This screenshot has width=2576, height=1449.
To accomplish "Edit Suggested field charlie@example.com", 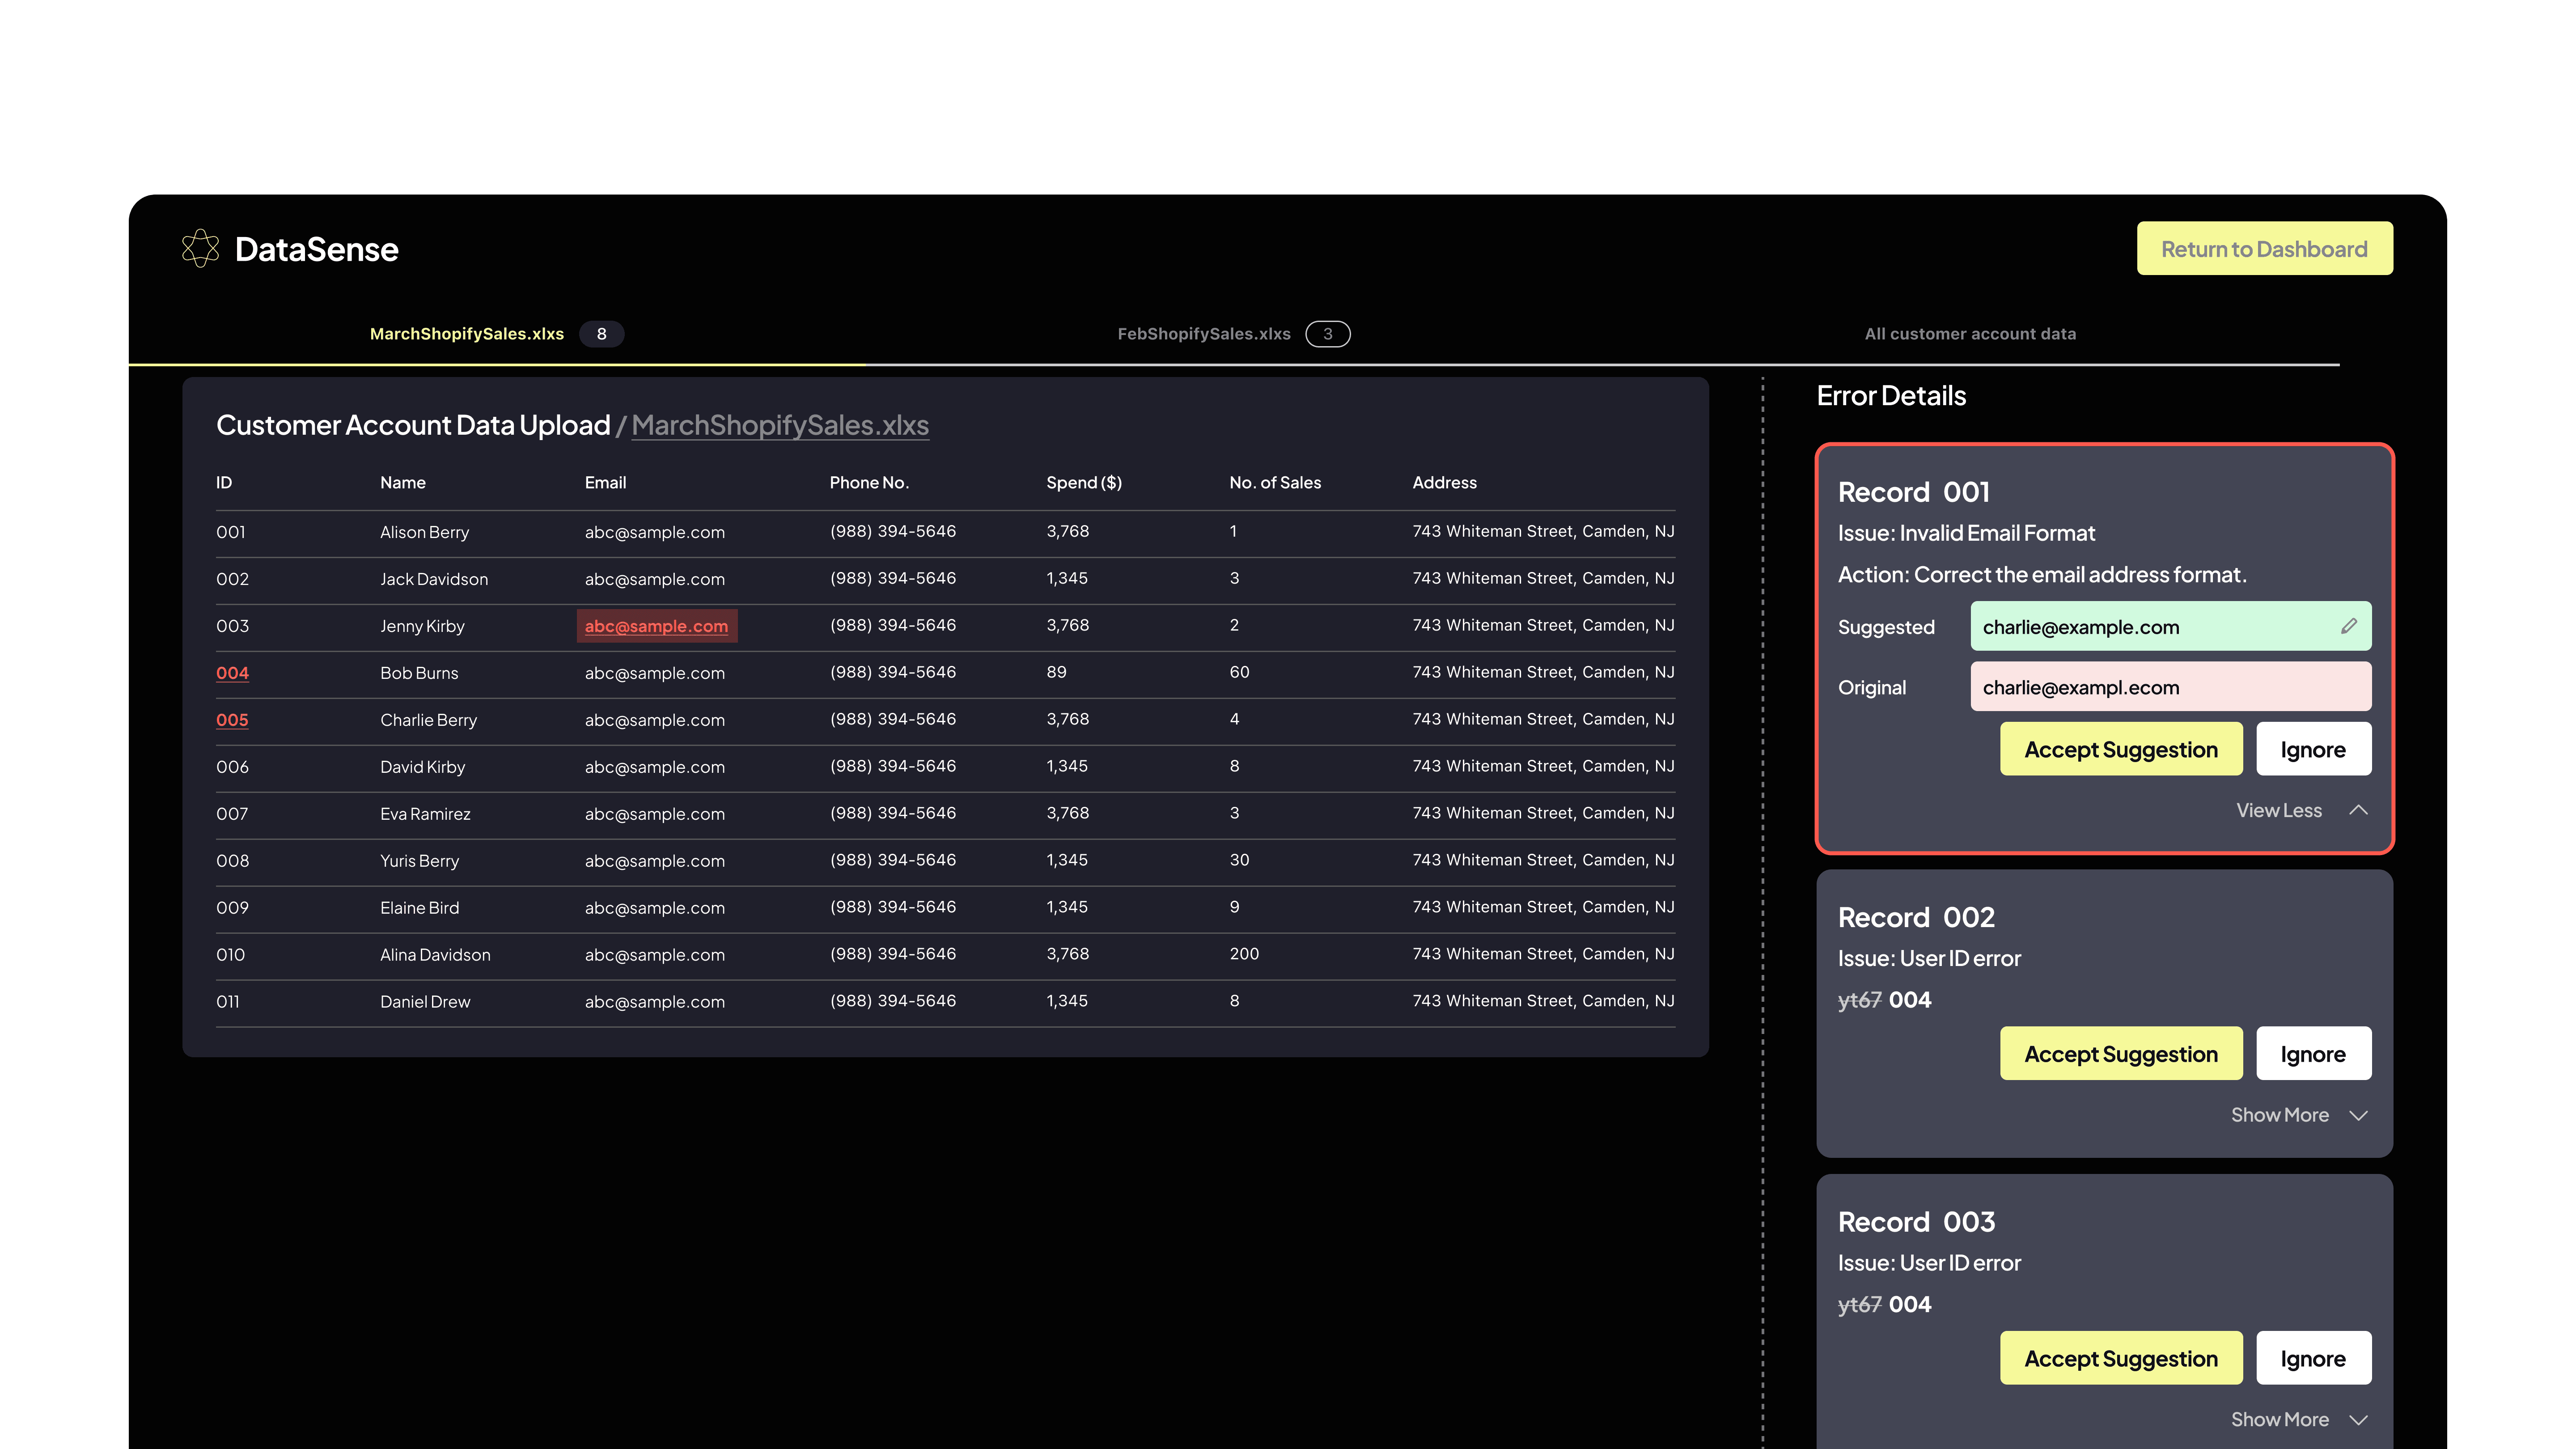I will coord(2170,626).
